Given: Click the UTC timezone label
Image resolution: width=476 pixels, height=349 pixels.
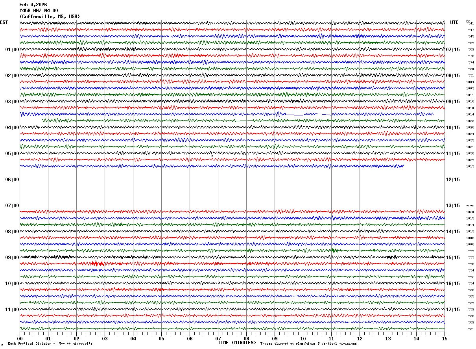Looking at the screenshot, I should [454, 22].
